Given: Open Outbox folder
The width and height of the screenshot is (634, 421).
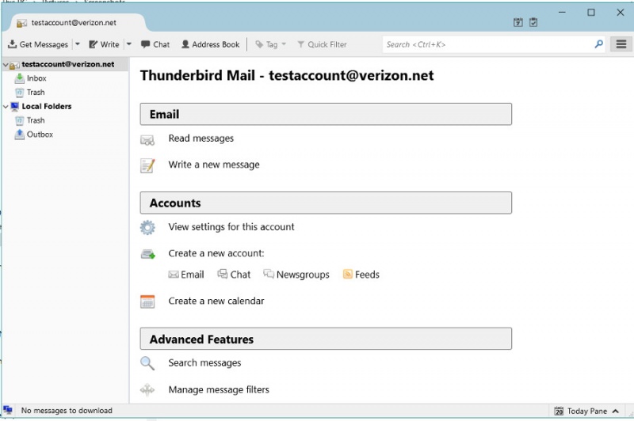Looking at the screenshot, I should point(40,135).
